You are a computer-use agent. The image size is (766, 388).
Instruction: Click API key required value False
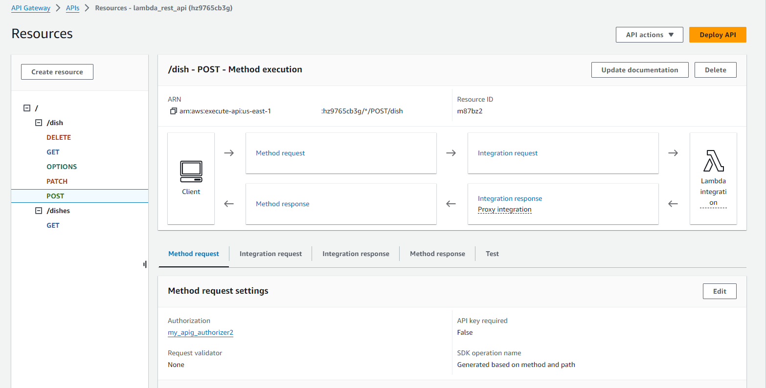click(x=465, y=332)
